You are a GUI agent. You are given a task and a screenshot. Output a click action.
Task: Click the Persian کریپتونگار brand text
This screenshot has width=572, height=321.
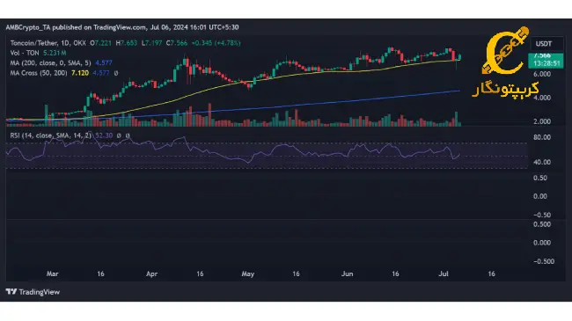pyautogui.click(x=506, y=89)
